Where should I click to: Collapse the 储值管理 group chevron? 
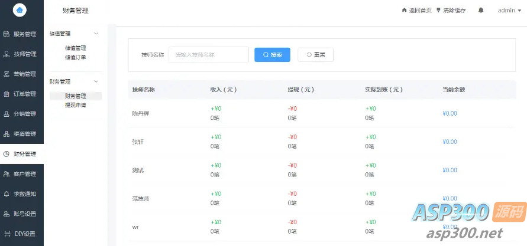(96, 34)
